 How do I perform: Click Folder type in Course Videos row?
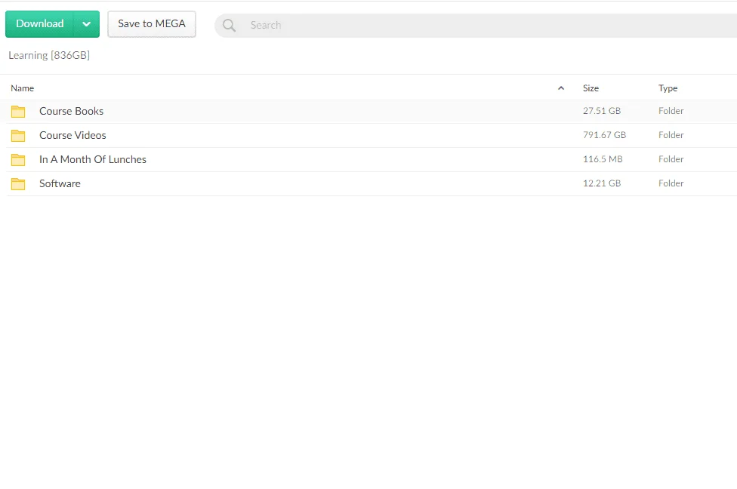pyautogui.click(x=671, y=135)
